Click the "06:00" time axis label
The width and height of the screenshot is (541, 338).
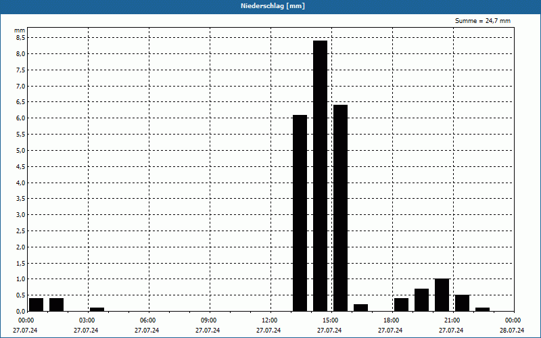pos(147,320)
